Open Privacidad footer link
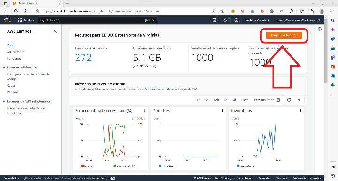 pos(264,178)
